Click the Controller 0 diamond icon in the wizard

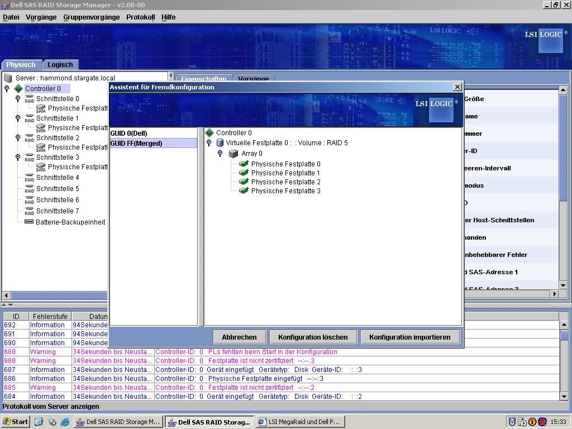click(209, 133)
